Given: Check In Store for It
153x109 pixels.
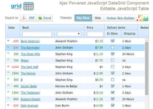Looking at the screenshot, I should [x=112, y=80].
